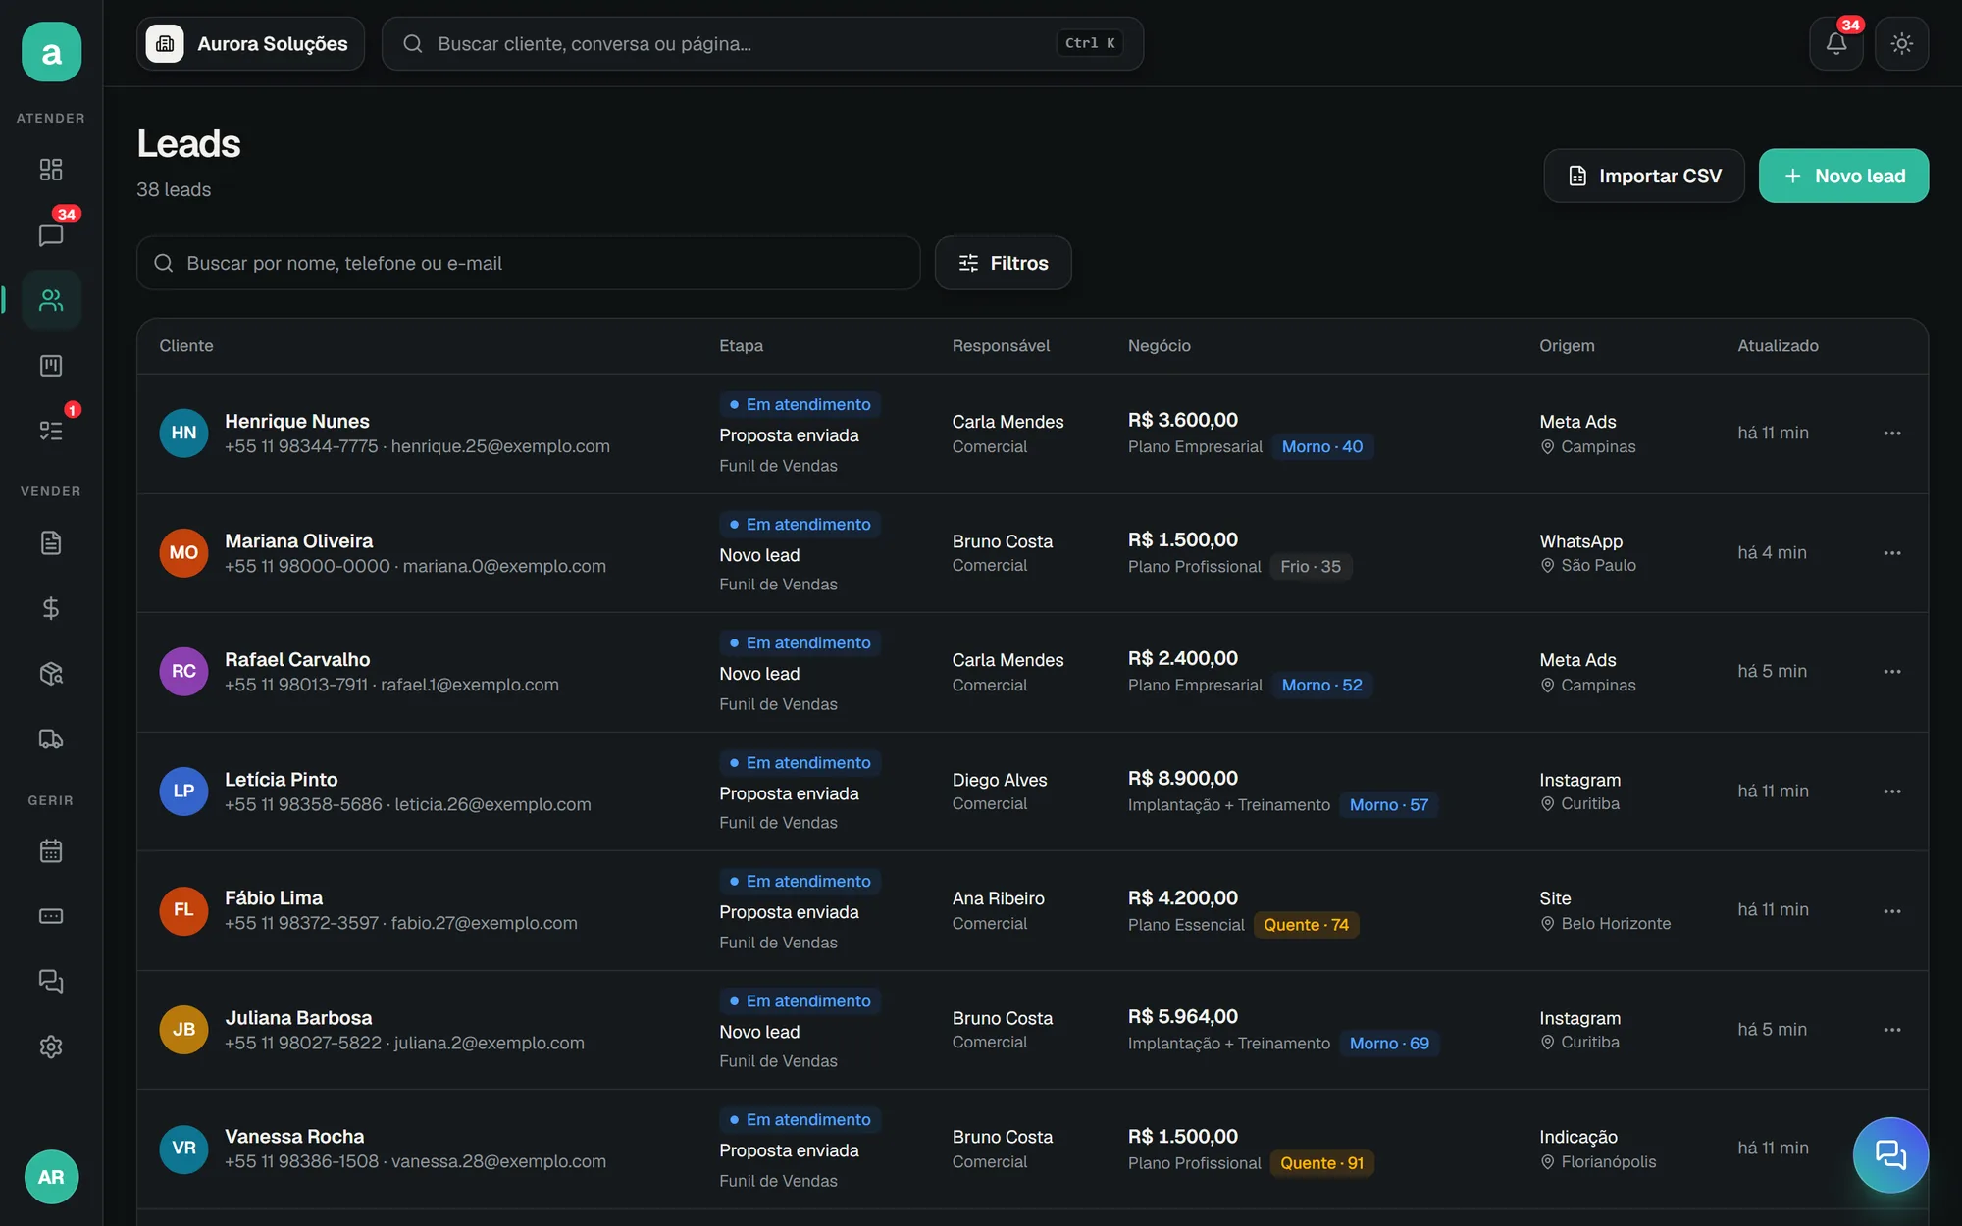Viewport: 1962px width, 1226px height.
Task: Open the chat bubbles icon in sidebar
Action: 51,981
